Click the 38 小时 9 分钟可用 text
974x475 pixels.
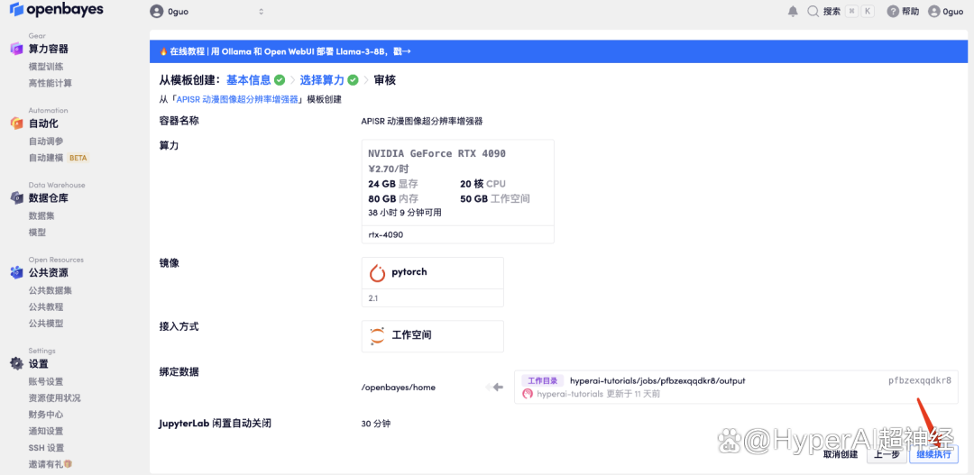404,213
